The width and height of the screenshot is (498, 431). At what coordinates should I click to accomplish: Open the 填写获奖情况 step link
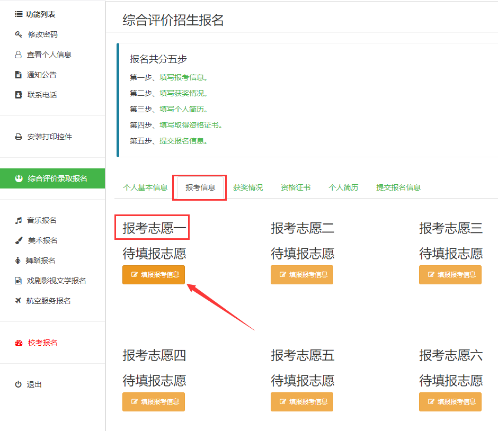[x=183, y=93]
